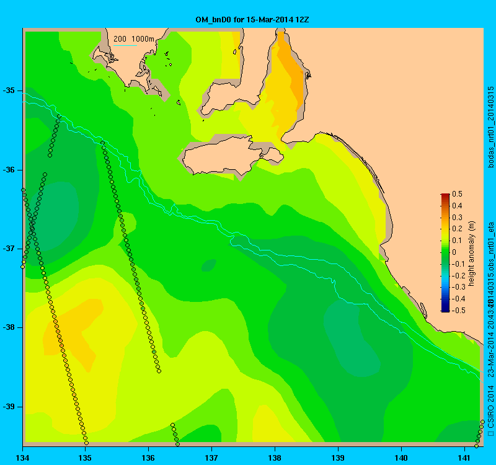Click the 'bodas_nrt01_20140315' vertical label

coord(490,127)
